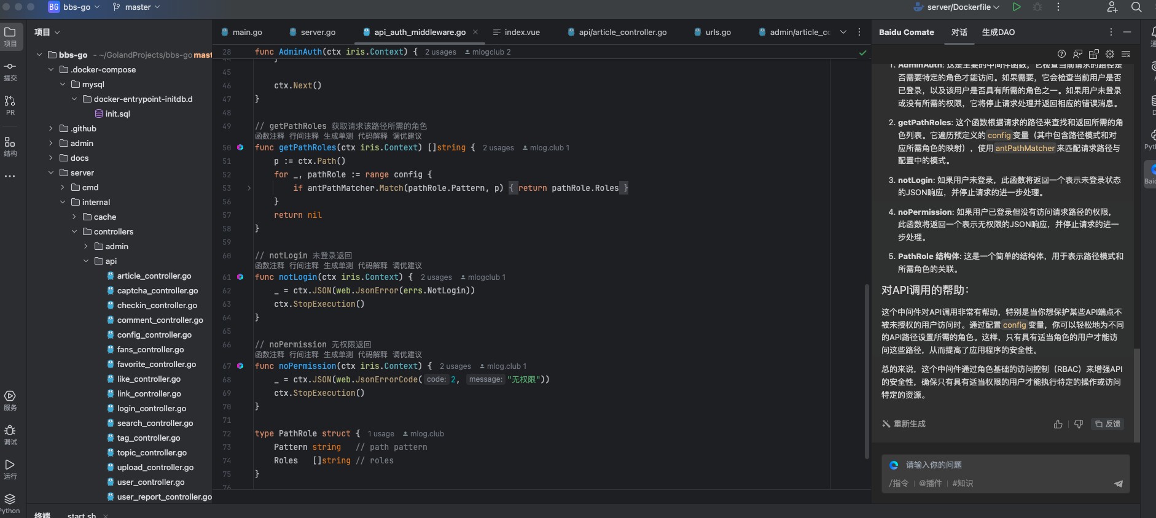Open Baidu Comate panel options menu
The height and width of the screenshot is (518, 1156).
point(1111,32)
